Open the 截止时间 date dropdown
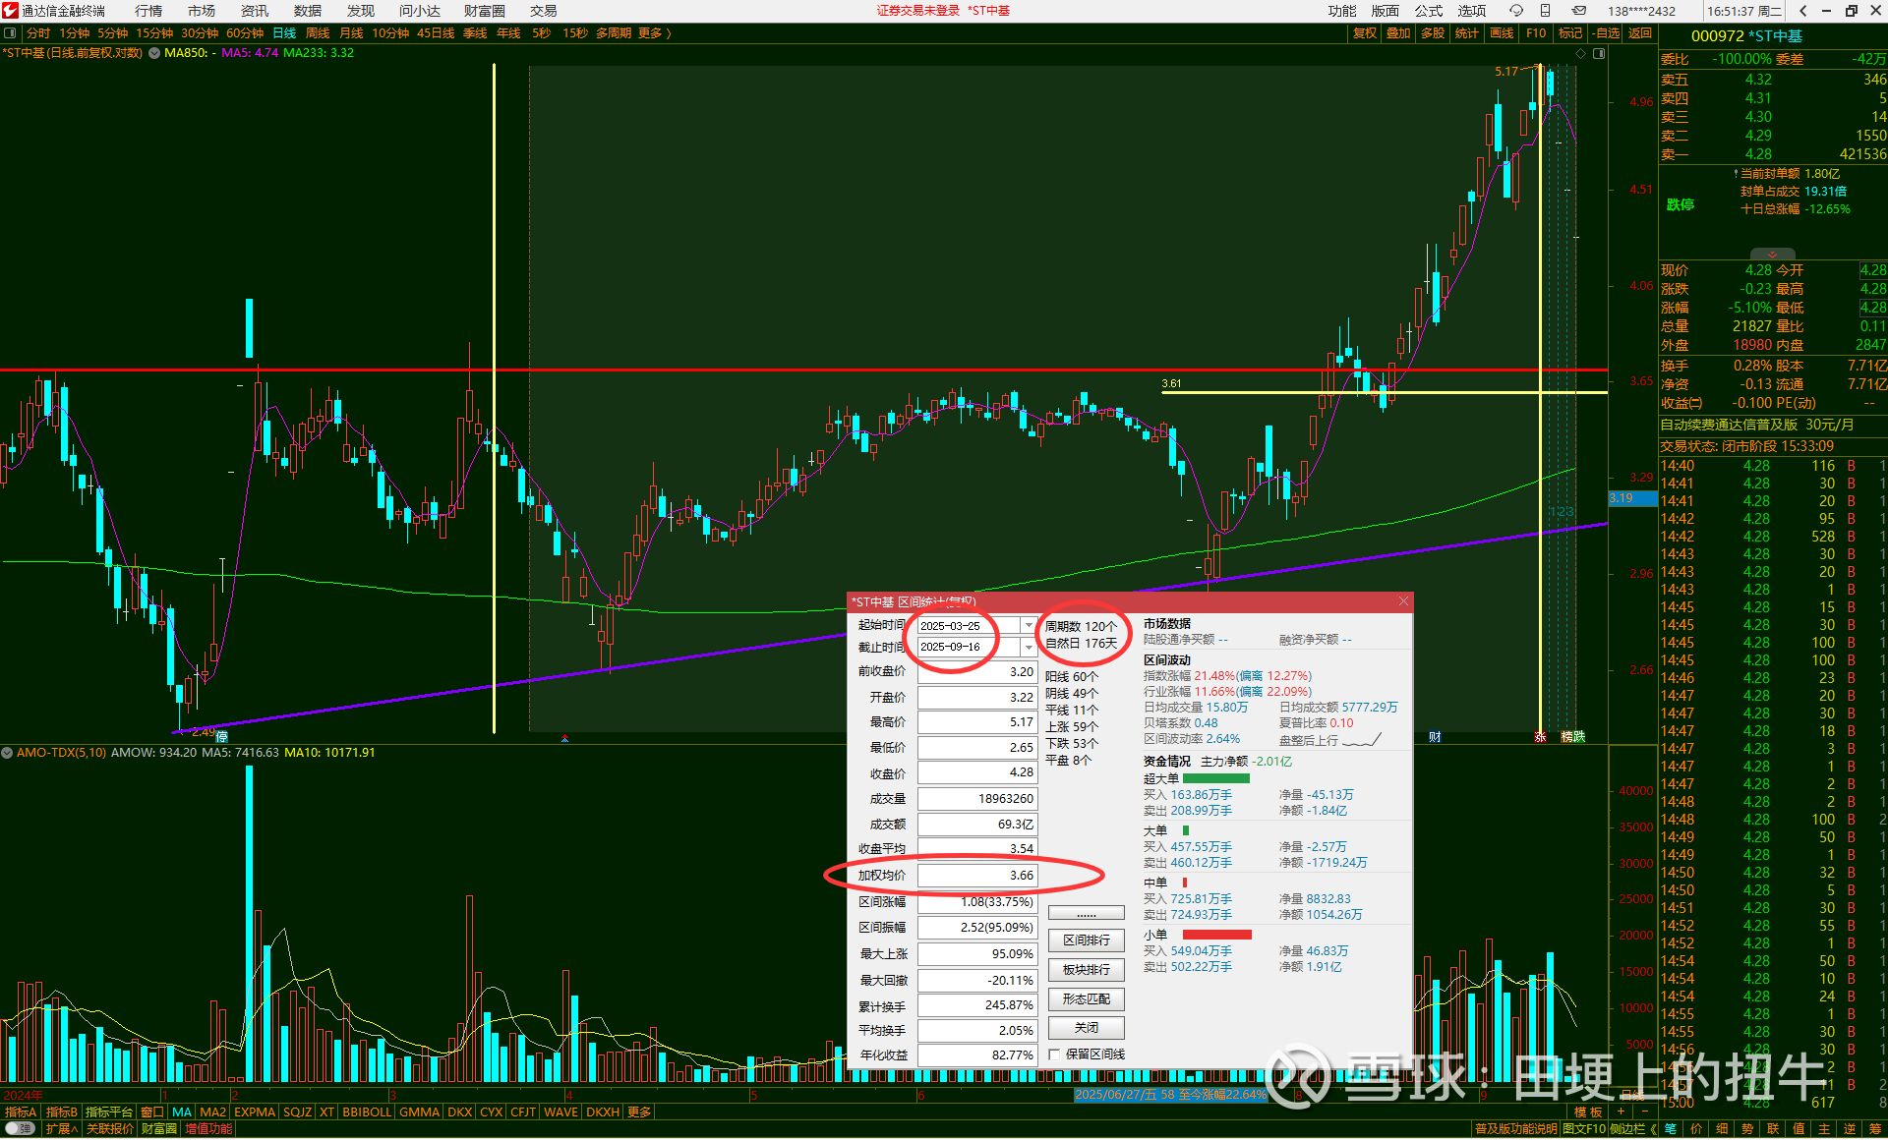 point(1029,647)
